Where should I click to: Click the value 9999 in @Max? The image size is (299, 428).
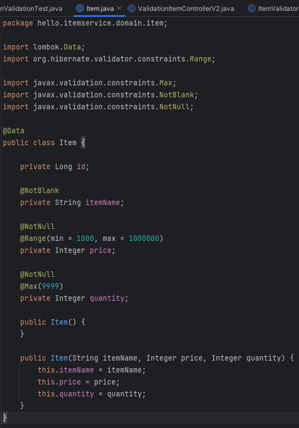coord(51,286)
